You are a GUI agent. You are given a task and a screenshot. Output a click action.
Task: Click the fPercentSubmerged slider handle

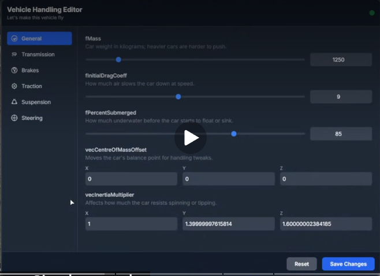pyautogui.click(x=234, y=134)
